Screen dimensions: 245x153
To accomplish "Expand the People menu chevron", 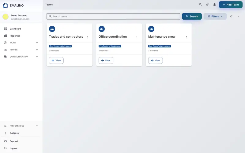I will pos(37,50).
